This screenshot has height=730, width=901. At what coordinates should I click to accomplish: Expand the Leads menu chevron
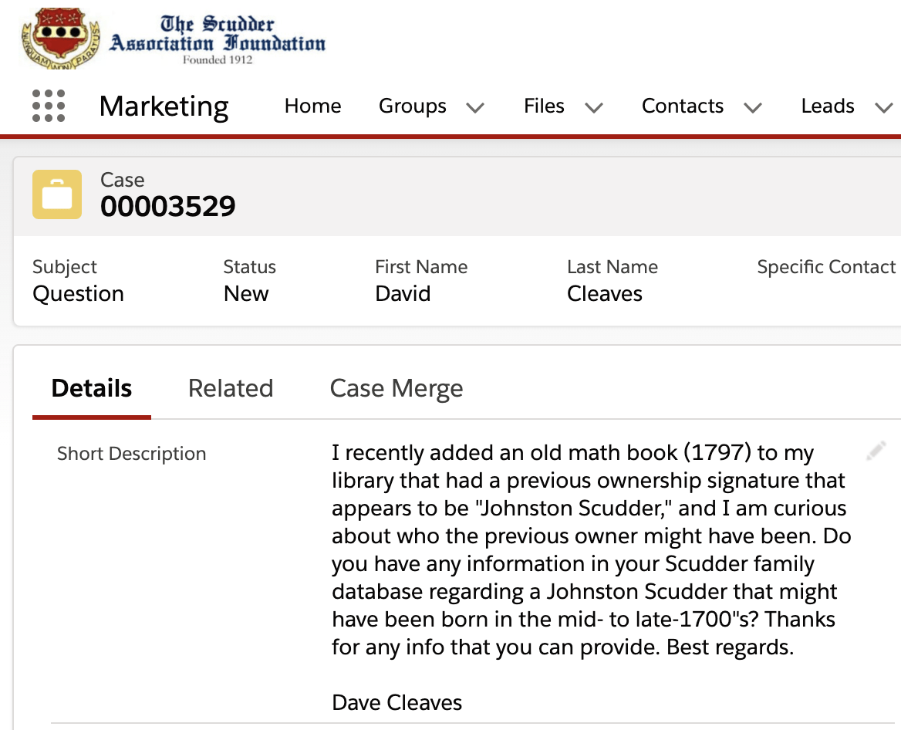883,107
